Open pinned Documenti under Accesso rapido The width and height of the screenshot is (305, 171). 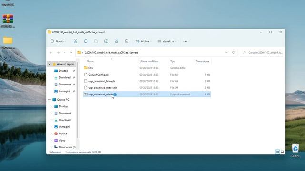pyautogui.click(x=65, y=85)
